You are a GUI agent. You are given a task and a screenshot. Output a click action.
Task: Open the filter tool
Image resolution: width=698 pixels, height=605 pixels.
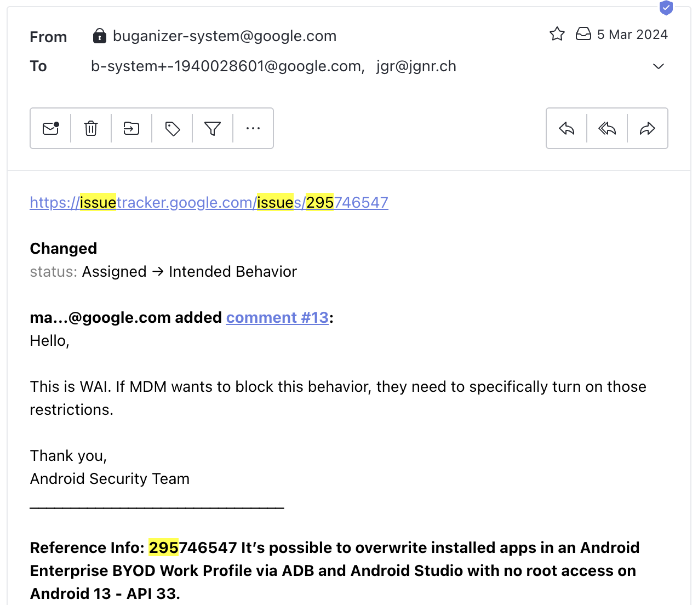pyautogui.click(x=212, y=128)
